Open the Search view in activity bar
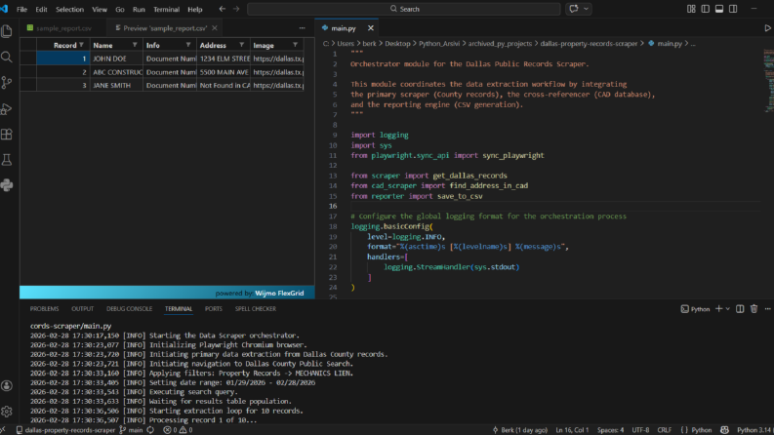 (x=7, y=57)
